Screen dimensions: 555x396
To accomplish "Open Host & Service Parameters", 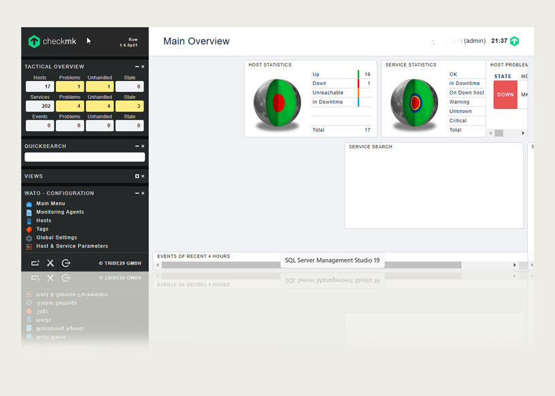I will click(72, 246).
